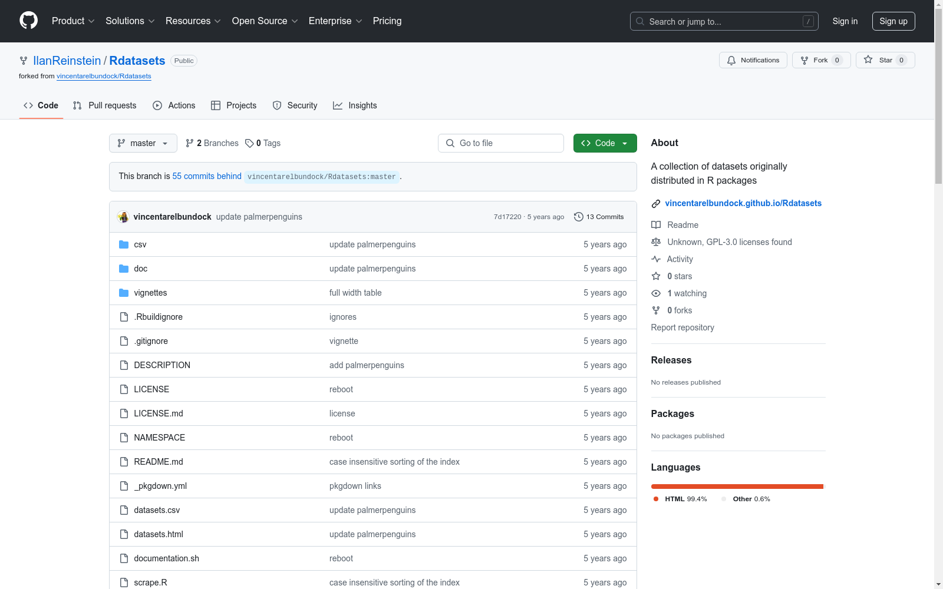Star the Rdatasets repository

885,60
